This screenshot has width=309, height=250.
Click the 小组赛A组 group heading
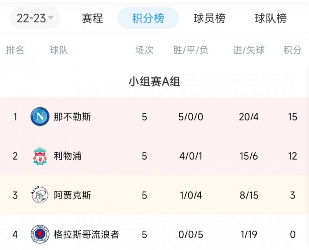154,82
